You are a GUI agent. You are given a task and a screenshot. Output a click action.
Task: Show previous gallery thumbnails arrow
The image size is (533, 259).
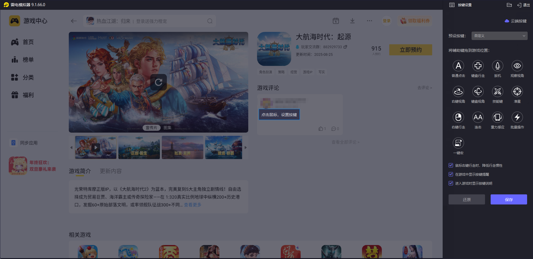click(x=71, y=147)
